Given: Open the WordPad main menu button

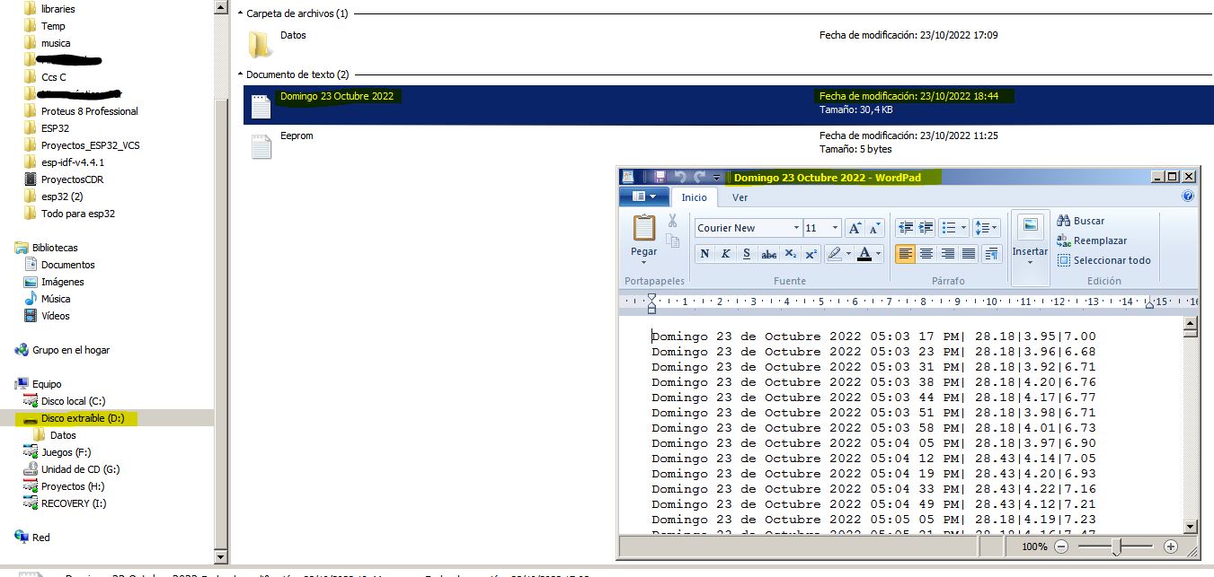Looking at the screenshot, I should click(x=644, y=196).
